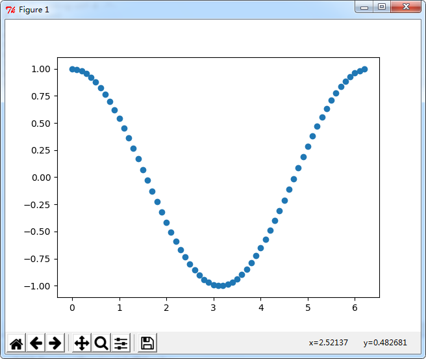Click the −0.75 y-axis tick label
Image resolution: width=426 pixels, height=359 pixels.
point(37,259)
